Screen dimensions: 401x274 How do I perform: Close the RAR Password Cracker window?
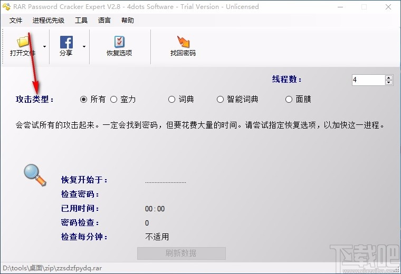pos(388,7)
